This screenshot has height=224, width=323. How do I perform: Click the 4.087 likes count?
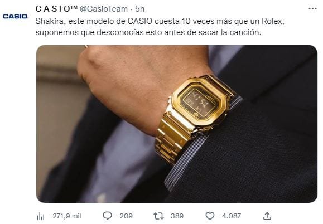[x=232, y=216]
